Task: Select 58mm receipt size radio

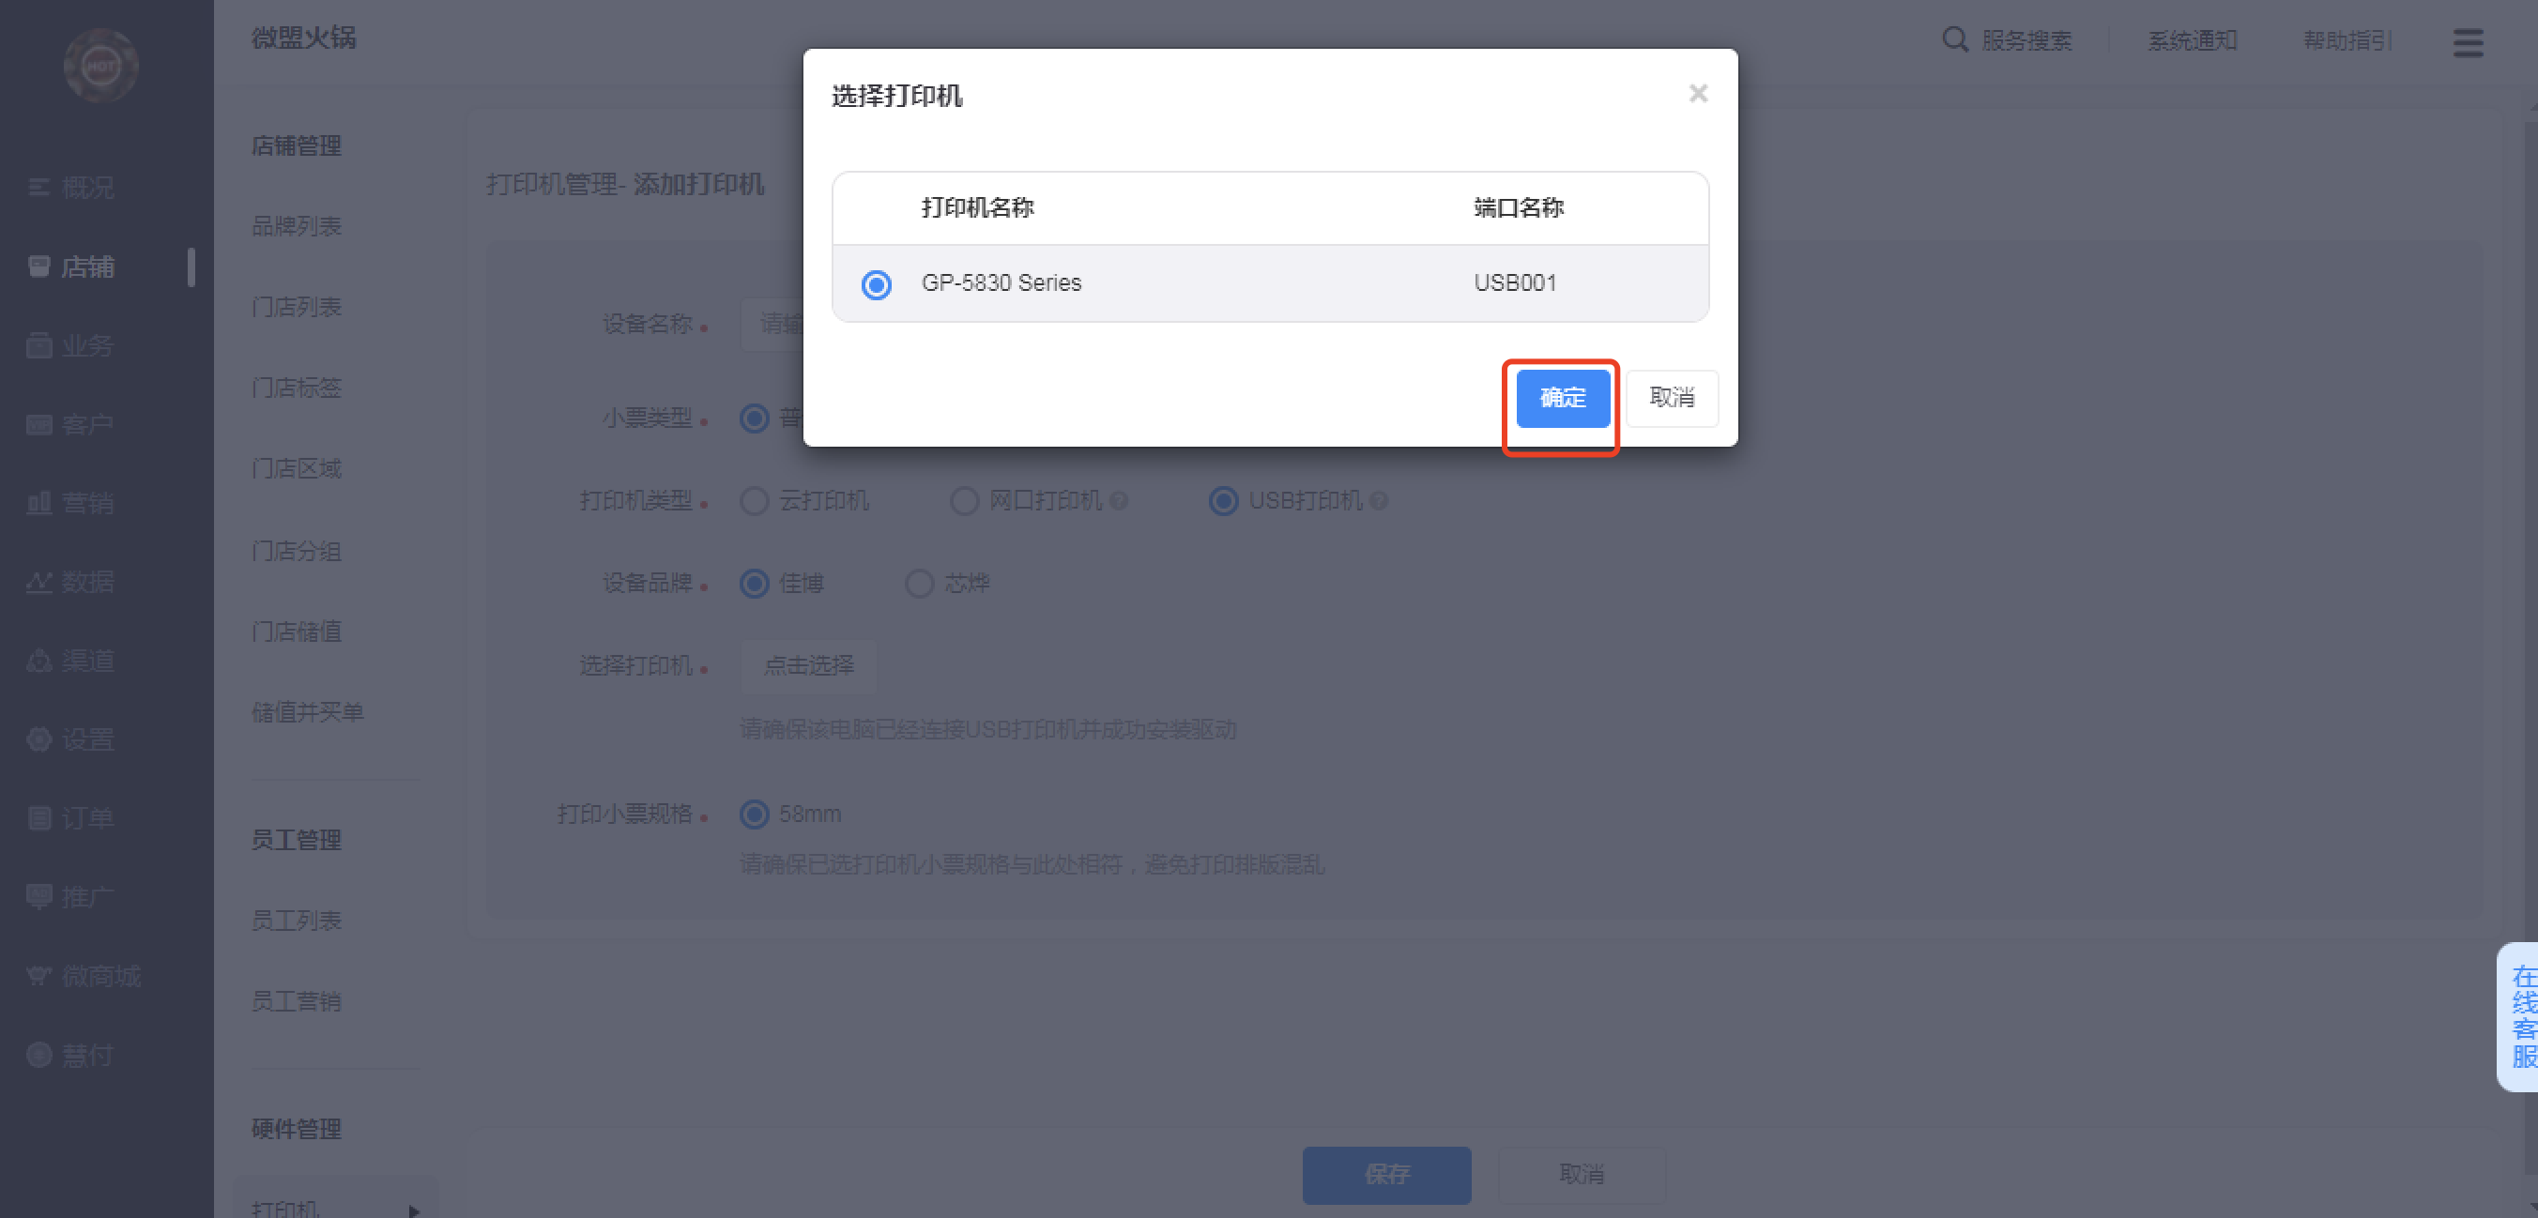Action: click(755, 815)
